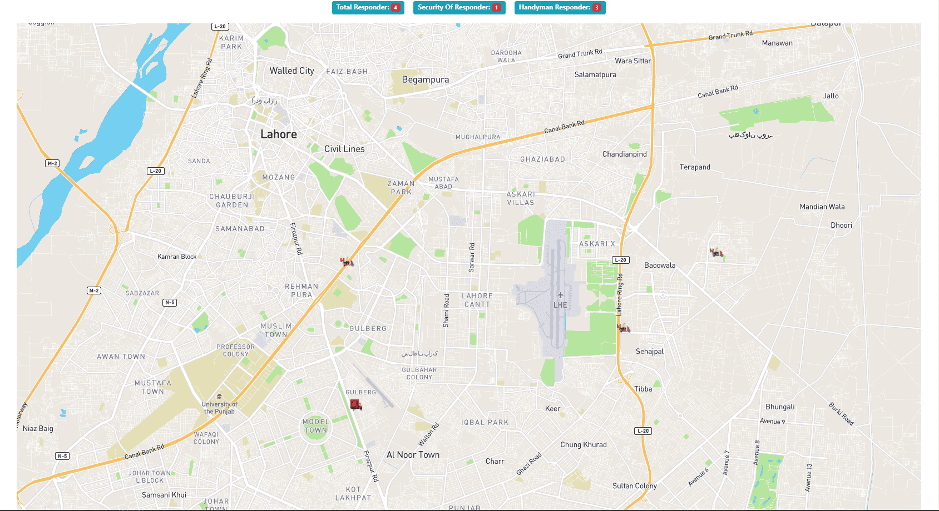The image size is (939, 511).
Task: Click the Ghaziabad label
Action: (x=542, y=159)
